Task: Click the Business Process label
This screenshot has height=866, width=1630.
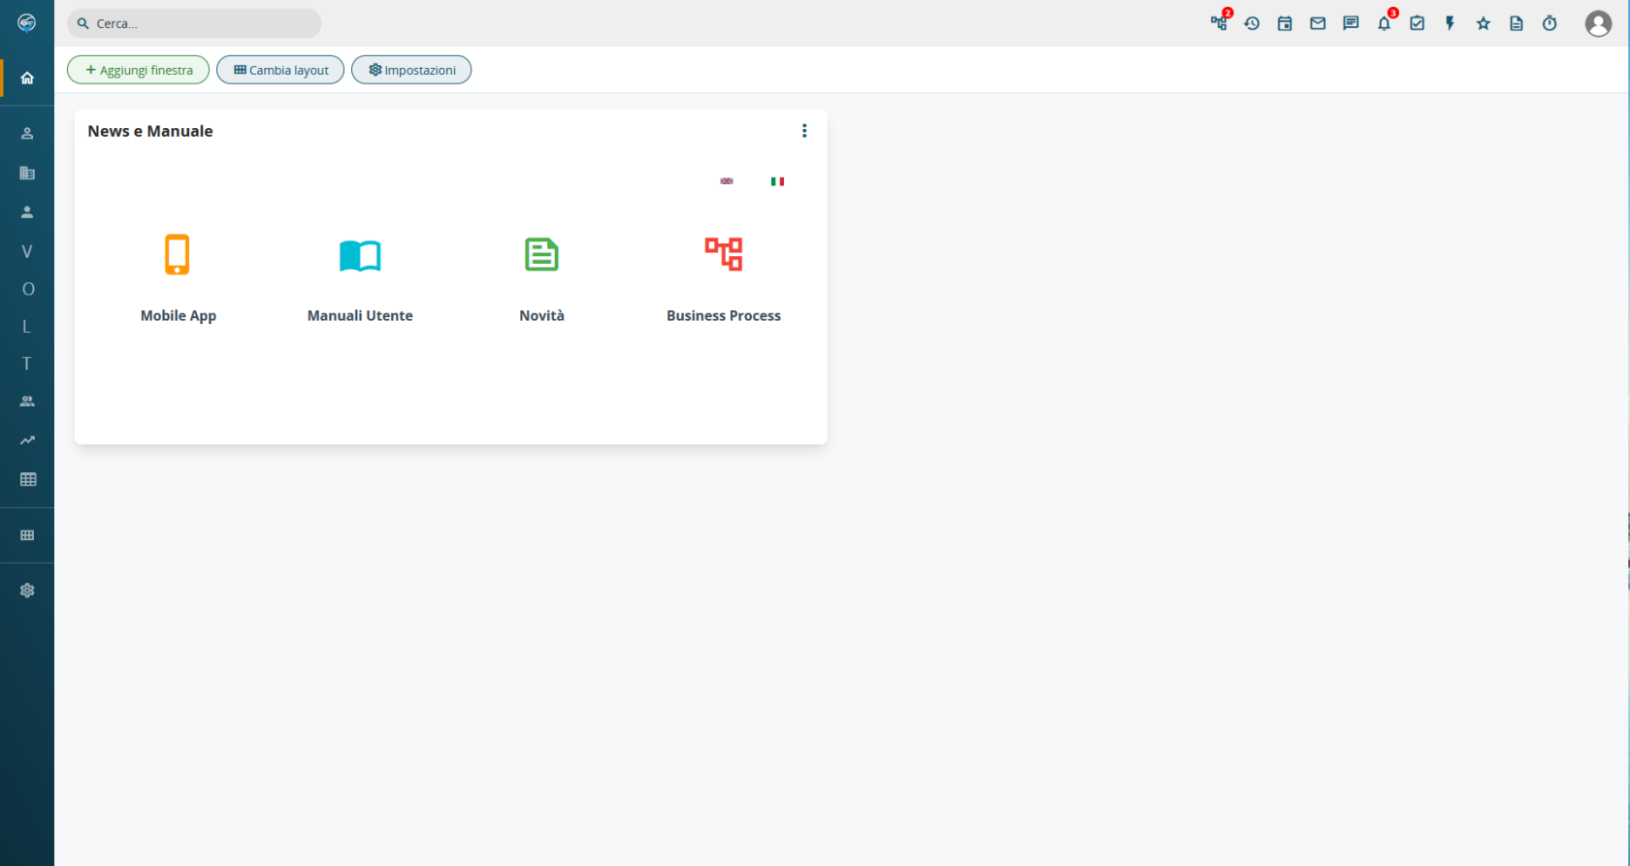Action: (724, 316)
